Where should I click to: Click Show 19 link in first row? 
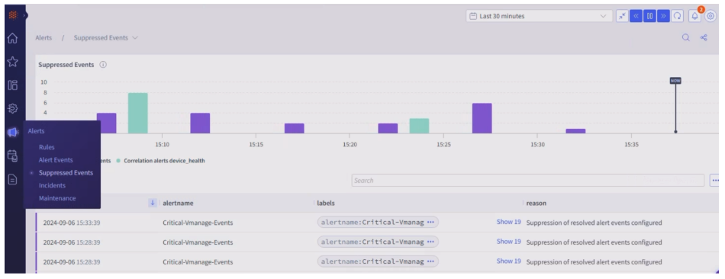click(x=508, y=222)
